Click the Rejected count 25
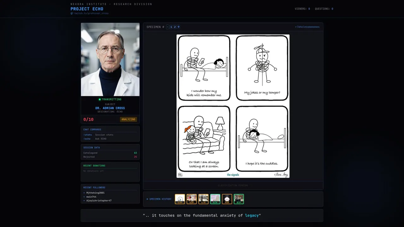The image size is (404, 227). pos(135,157)
